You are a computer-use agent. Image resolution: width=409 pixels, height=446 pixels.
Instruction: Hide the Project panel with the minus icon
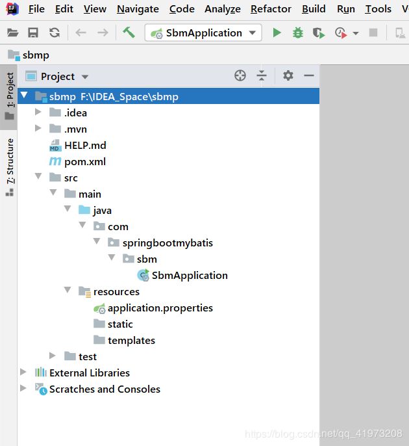point(309,75)
